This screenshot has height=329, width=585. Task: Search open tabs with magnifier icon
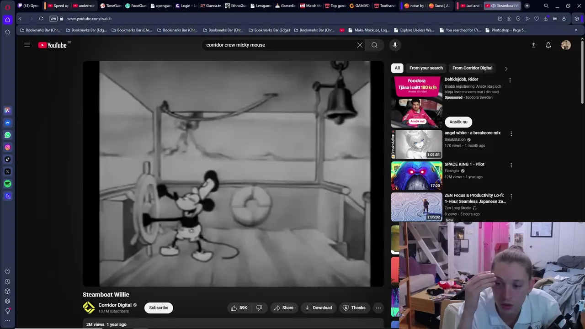(x=546, y=6)
